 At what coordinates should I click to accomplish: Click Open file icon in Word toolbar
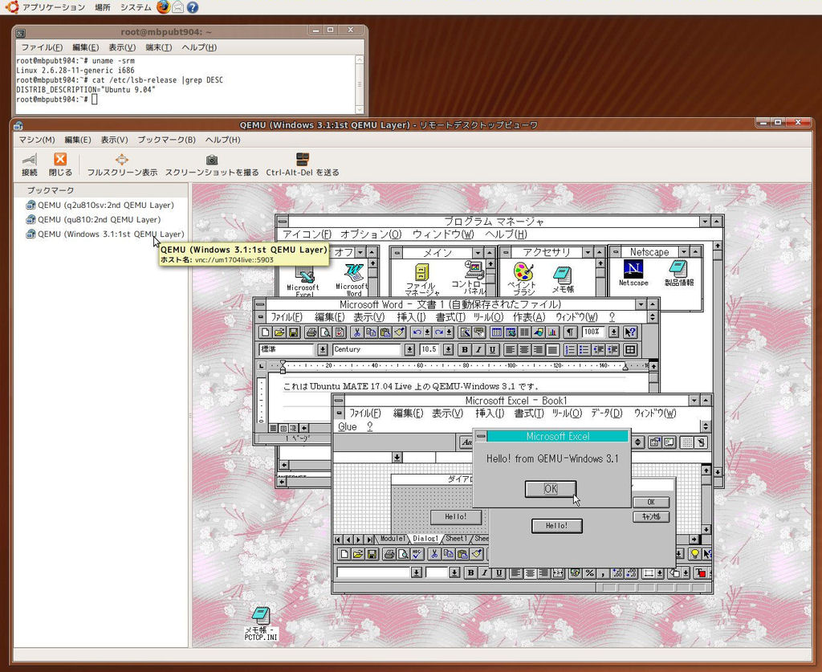click(279, 332)
